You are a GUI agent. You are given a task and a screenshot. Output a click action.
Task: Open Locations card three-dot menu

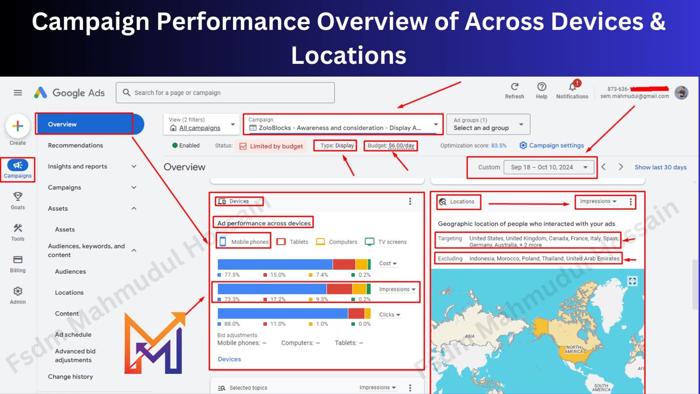630,202
